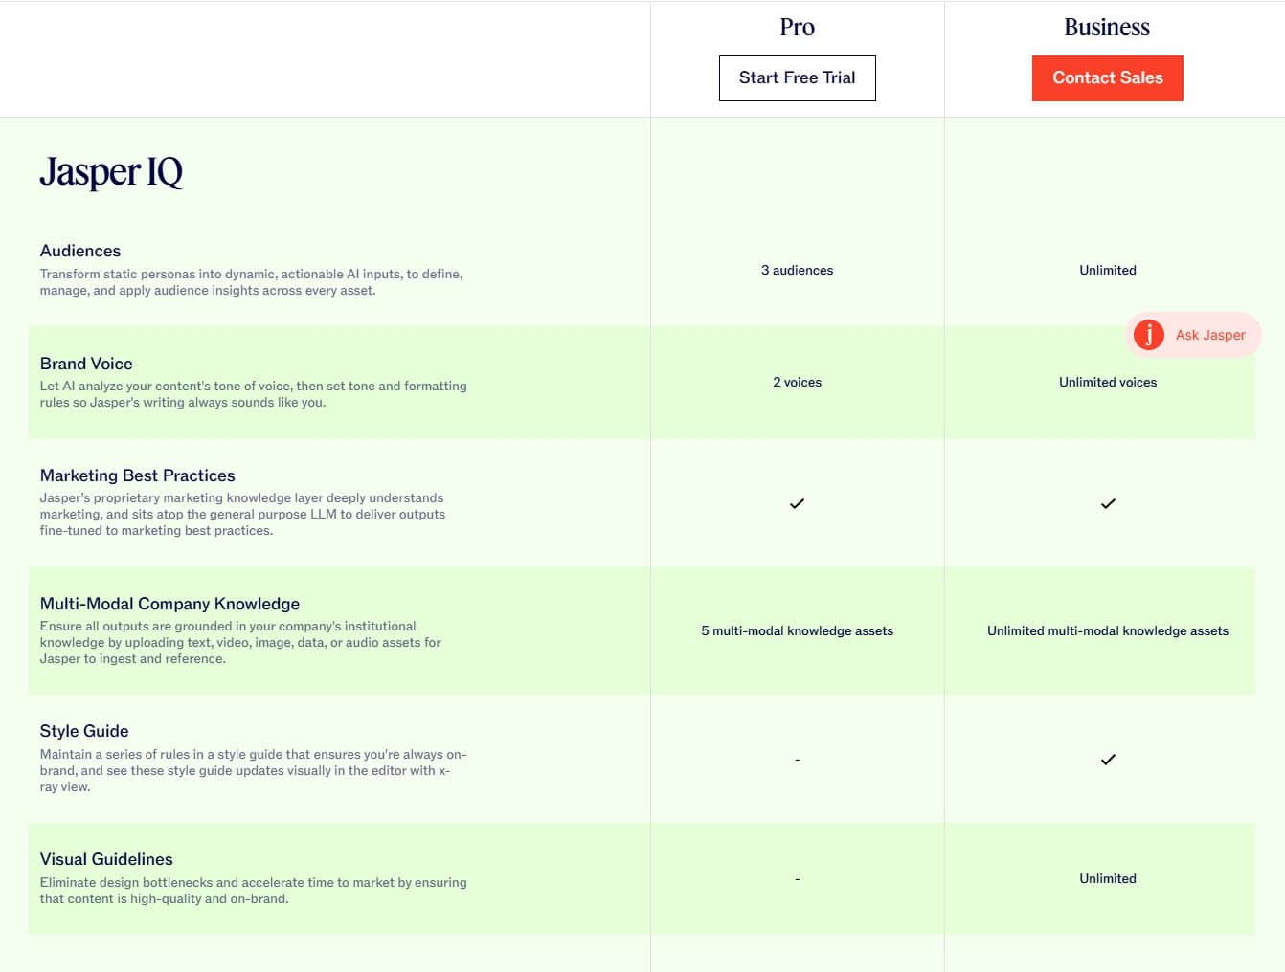The image size is (1285, 972).
Task: Select the Business plan heading
Action: tap(1107, 27)
